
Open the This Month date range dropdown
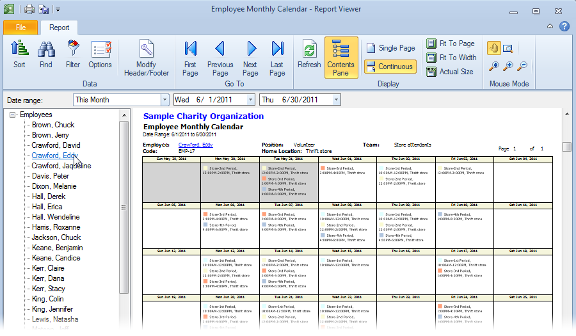pos(164,100)
